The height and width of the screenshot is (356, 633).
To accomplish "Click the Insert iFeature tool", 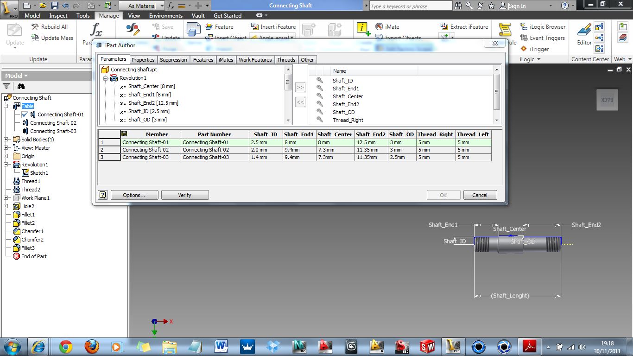I will (x=273, y=27).
